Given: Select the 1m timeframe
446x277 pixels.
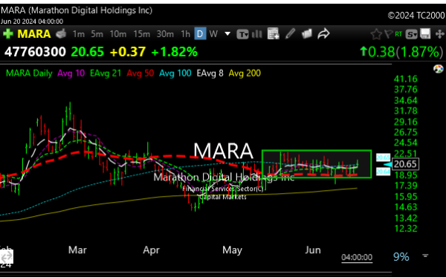Looking at the screenshot, I should (79, 34).
